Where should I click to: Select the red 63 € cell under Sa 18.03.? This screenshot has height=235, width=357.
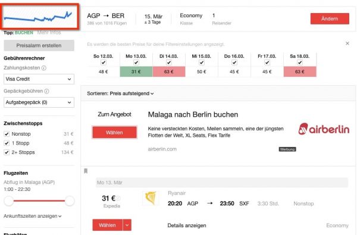[x=300, y=71]
